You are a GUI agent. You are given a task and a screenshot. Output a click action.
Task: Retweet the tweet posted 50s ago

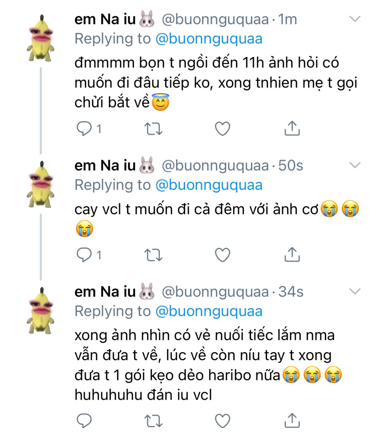point(153,255)
